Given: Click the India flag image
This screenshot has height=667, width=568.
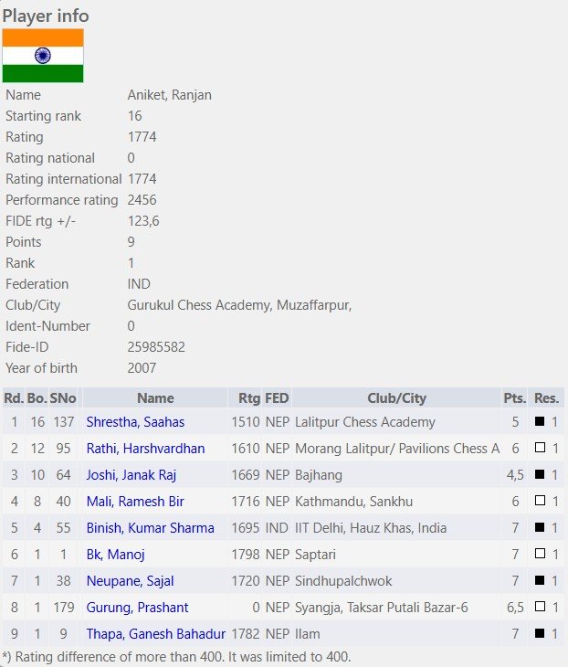Looking at the screenshot, I should pos(43,56).
